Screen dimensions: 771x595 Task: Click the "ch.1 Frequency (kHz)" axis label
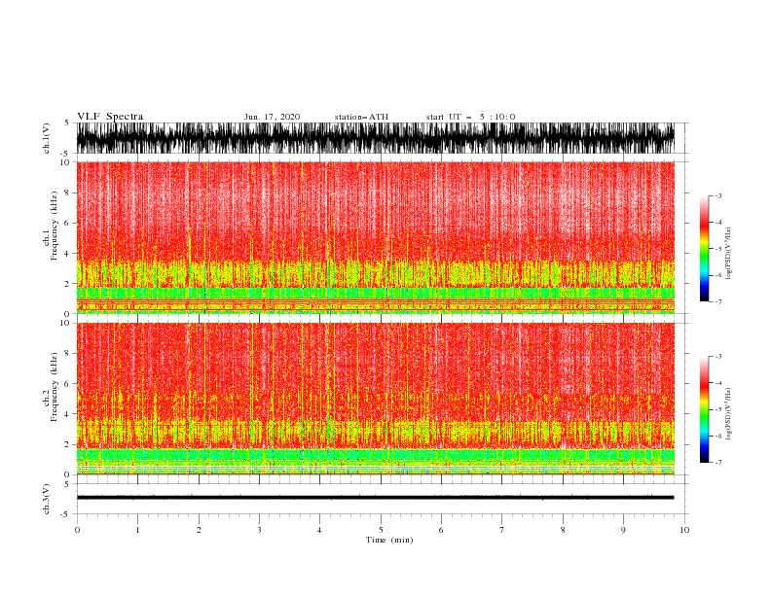51,226
